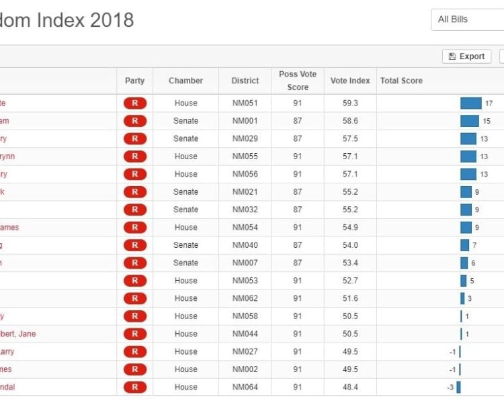Sort table by Party column header
Image resolution: width=504 pixels, height=403 pixels.
134,81
